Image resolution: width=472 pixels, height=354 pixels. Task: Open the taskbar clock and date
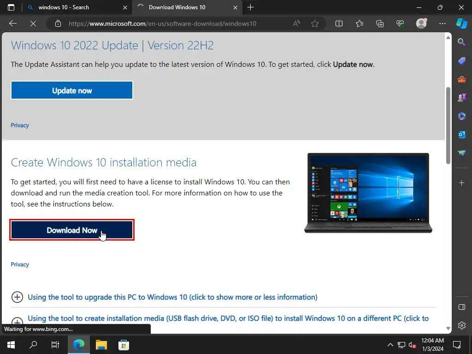pyautogui.click(x=432, y=344)
